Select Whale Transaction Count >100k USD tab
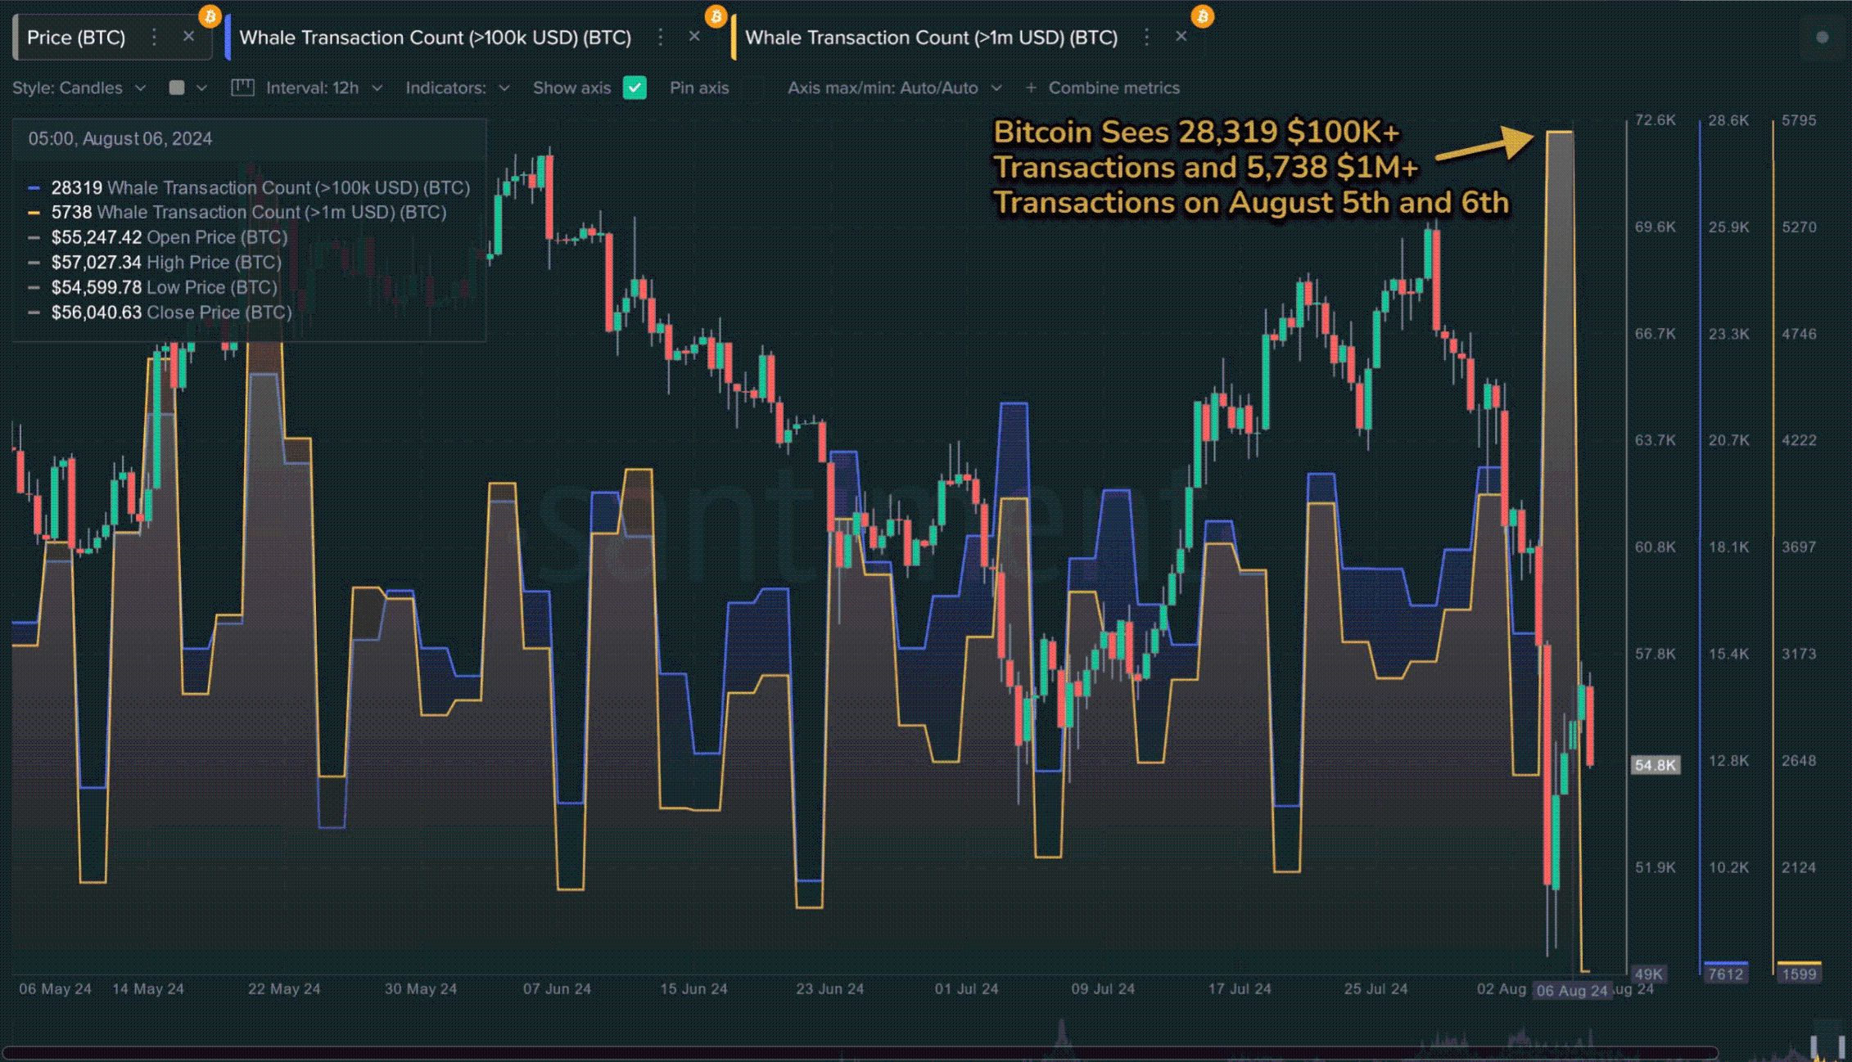The image size is (1852, 1062). click(435, 38)
